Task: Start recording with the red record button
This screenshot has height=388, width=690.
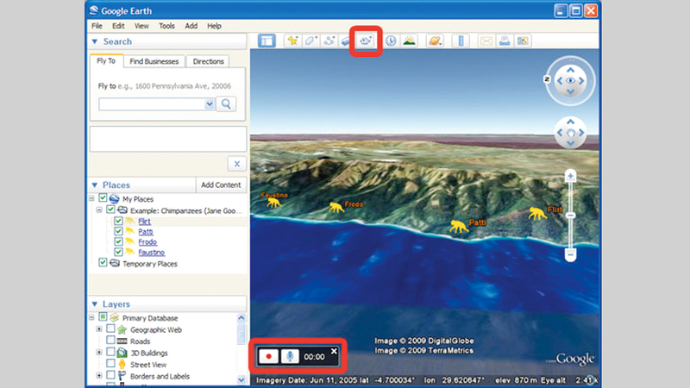Action: (x=268, y=355)
